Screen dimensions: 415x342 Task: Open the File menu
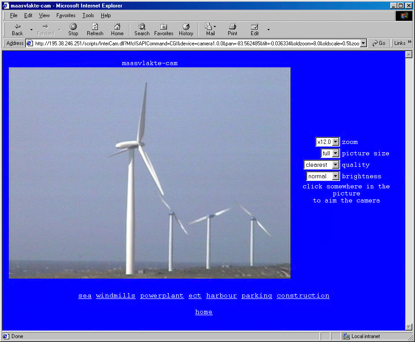pos(14,15)
